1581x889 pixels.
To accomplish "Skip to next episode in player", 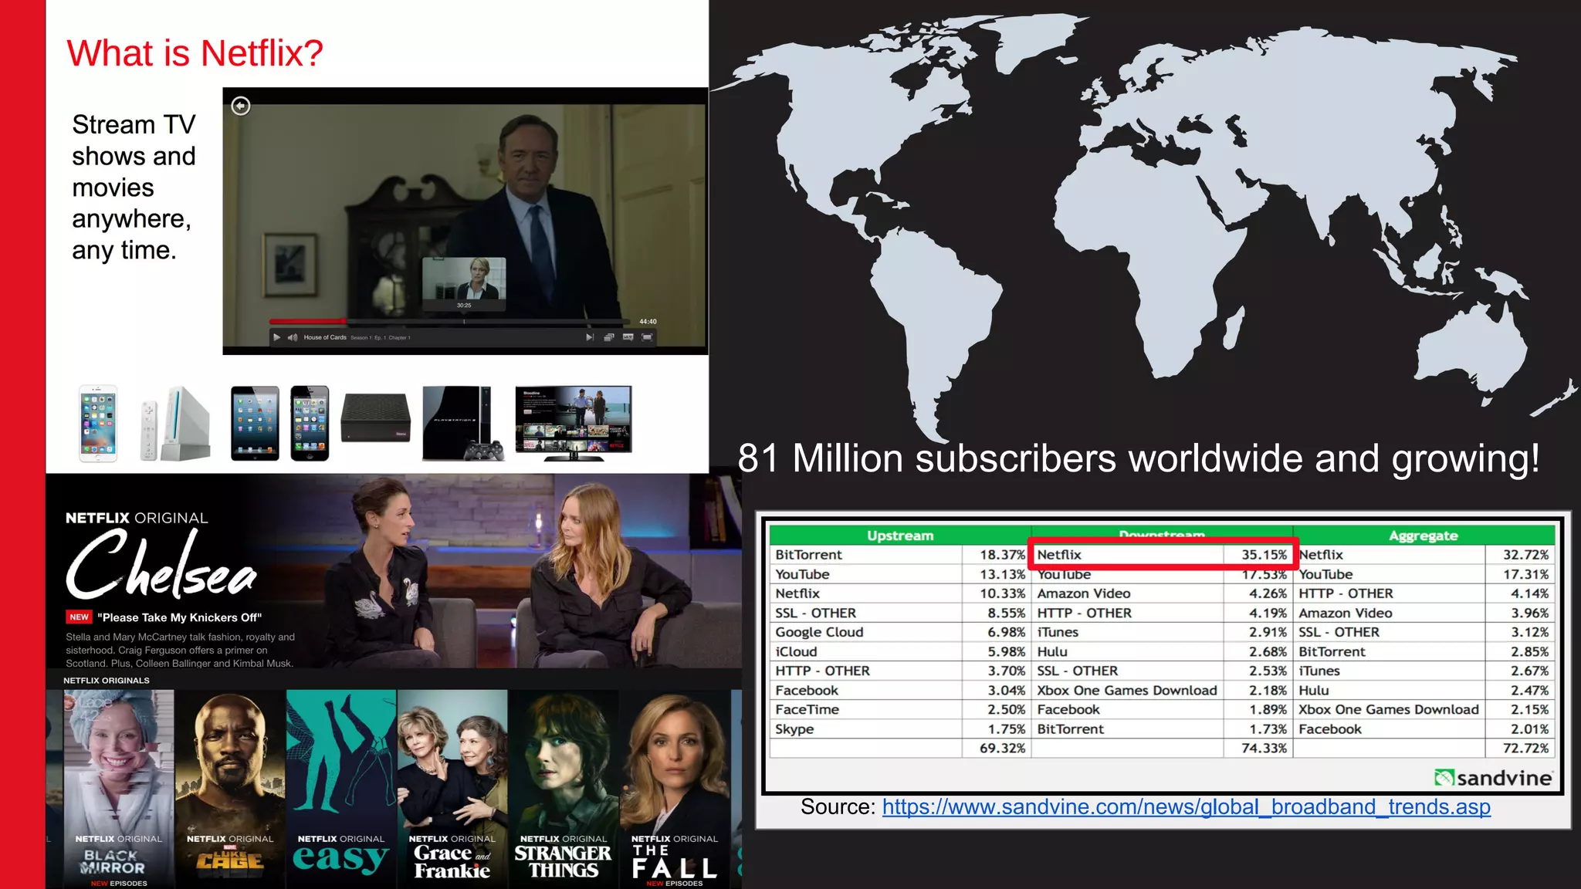I will (590, 337).
